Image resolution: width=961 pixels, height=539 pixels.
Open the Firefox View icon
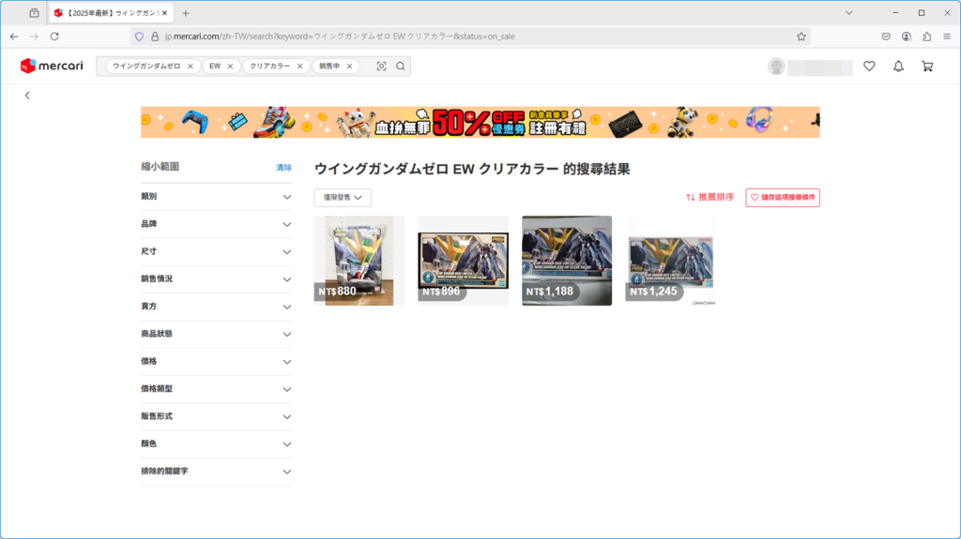35,13
